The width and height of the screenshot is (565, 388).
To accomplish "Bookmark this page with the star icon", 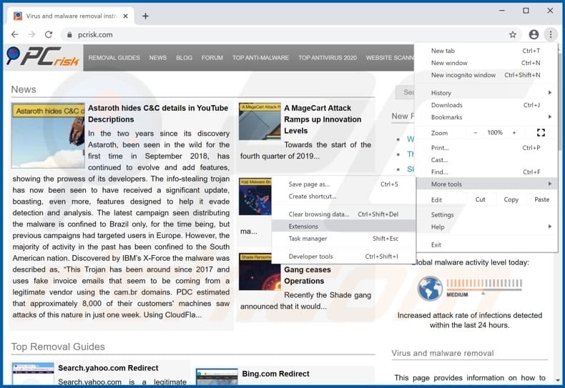I will [513, 34].
